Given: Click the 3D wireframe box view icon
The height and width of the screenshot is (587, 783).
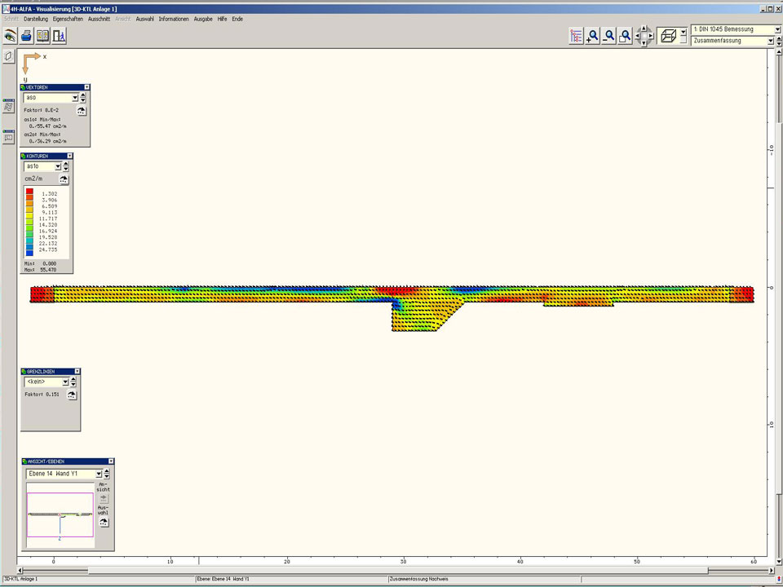Looking at the screenshot, I should point(667,36).
